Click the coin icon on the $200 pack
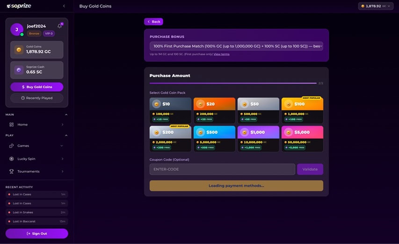 tap(157, 132)
